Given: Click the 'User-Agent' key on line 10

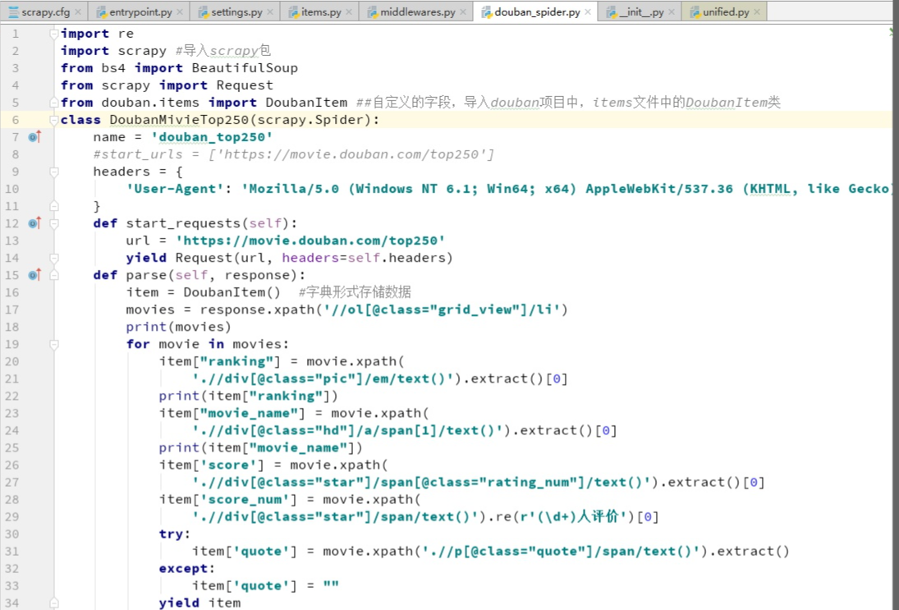Looking at the screenshot, I should pyautogui.click(x=175, y=189).
